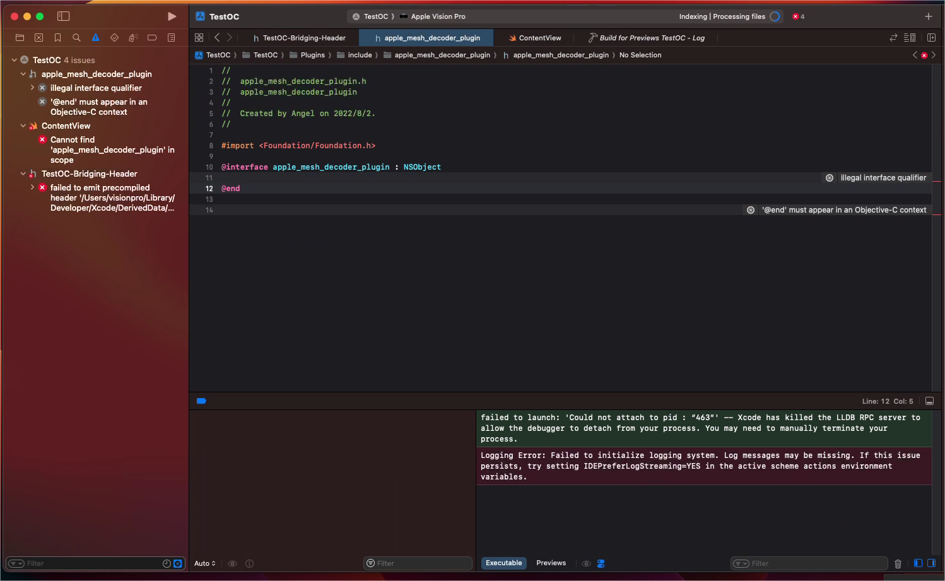Click the add editor split icon
The image size is (945, 581).
931,38
